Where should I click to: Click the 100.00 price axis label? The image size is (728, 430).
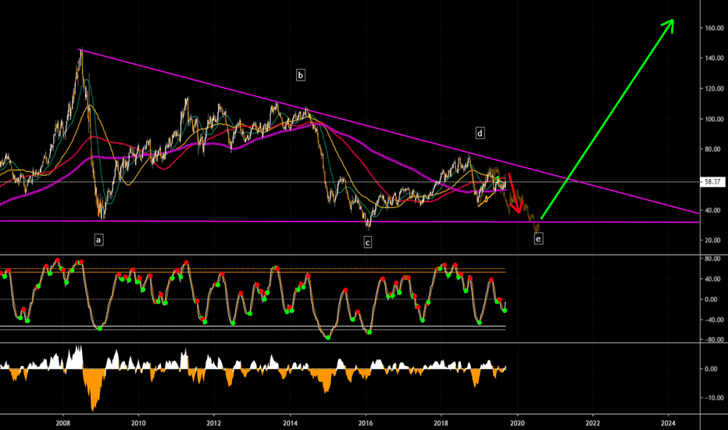[x=714, y=119]
